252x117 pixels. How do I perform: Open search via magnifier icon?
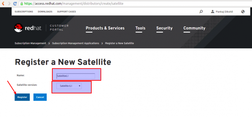click(201, 12)
